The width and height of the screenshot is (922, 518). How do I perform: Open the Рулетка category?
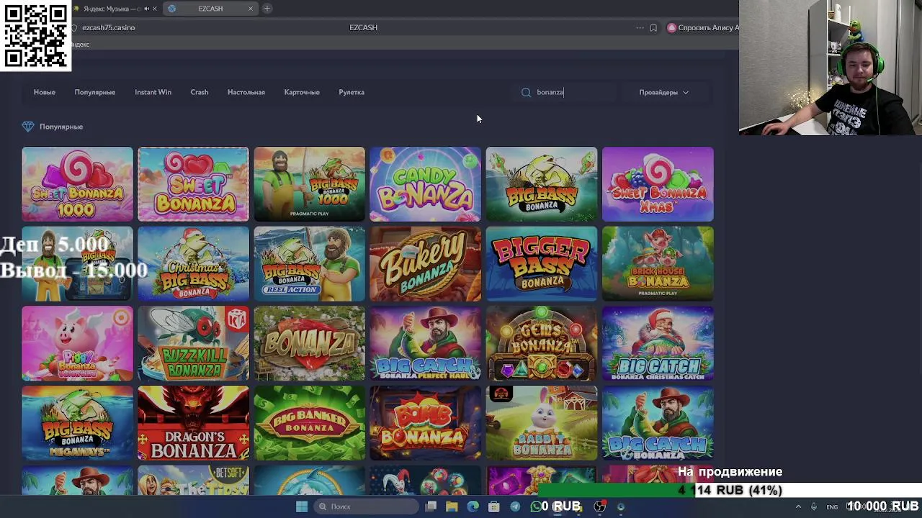352,92
